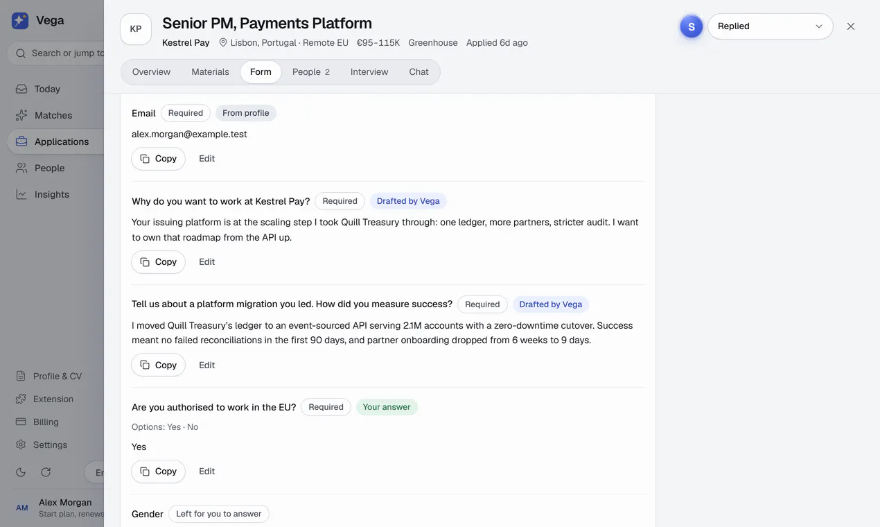Select the Form tab
880x527 pixels.
261,72
